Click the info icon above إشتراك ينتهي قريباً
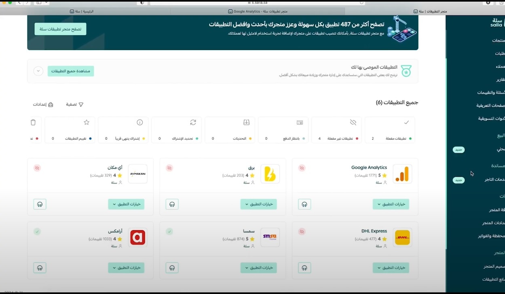 point(139,122)
